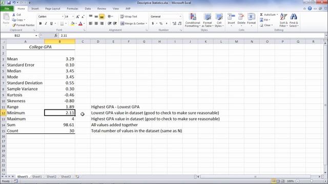Switch to the Sheet2 worksheet tab

click(51, 177)
